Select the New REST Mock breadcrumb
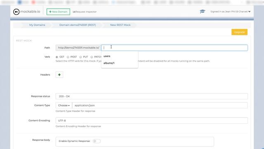The height and width of the screenshot is (149, 264). [120, 25]
